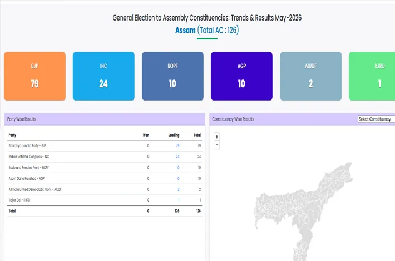This screenshot has width=395, height=261.
Task: Open the purple AGP 10 card
Action: click(241, 76)
